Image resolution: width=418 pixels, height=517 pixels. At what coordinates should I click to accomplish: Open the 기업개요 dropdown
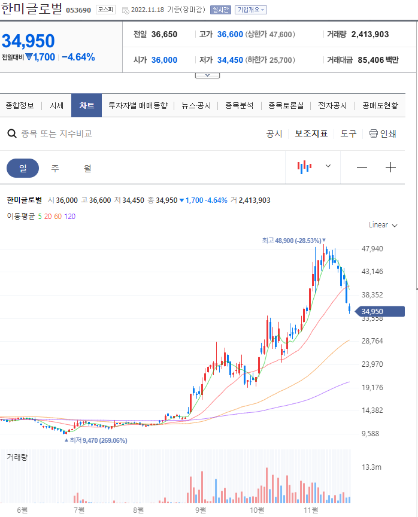(251, 10)
